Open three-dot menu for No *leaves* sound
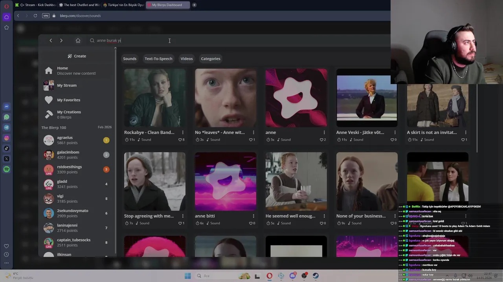The image size is (503, 282). pos(253,132)
